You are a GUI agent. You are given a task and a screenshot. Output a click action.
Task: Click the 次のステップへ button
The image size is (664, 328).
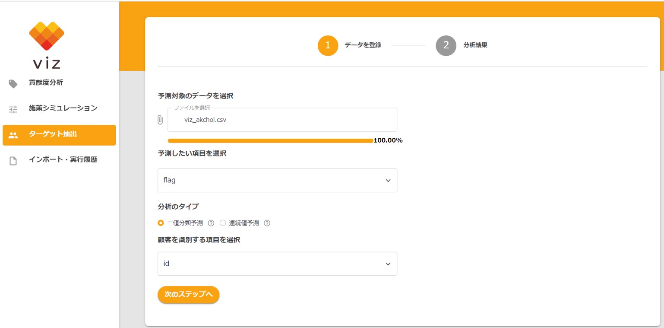189,295
